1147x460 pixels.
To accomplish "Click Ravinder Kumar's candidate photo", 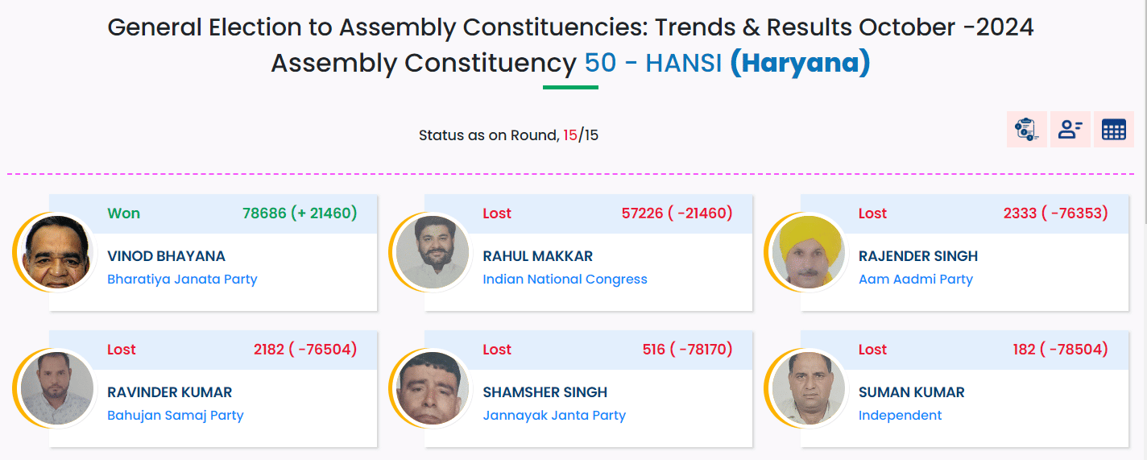I will [x=55, y=389].
